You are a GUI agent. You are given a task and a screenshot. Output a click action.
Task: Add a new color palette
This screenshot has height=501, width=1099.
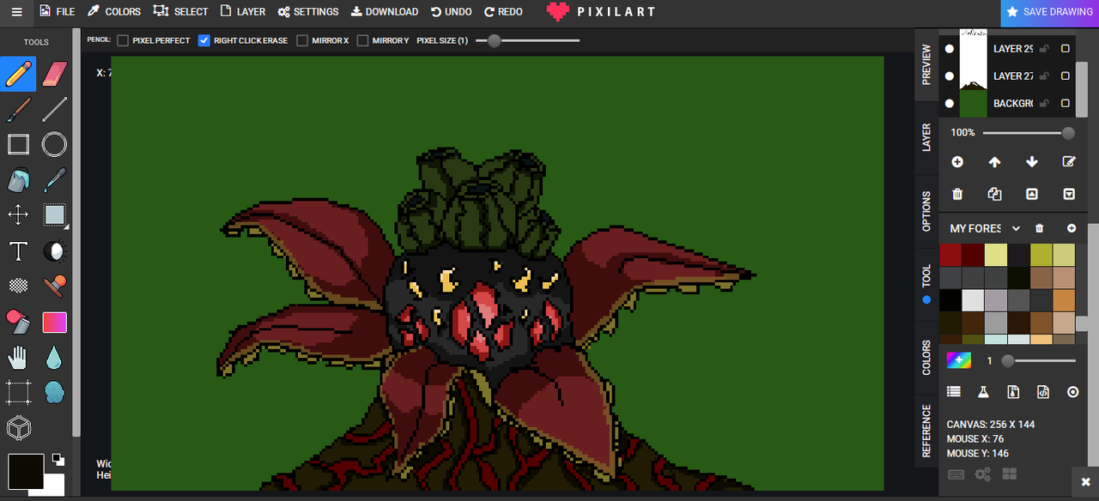coord(1072,228)
